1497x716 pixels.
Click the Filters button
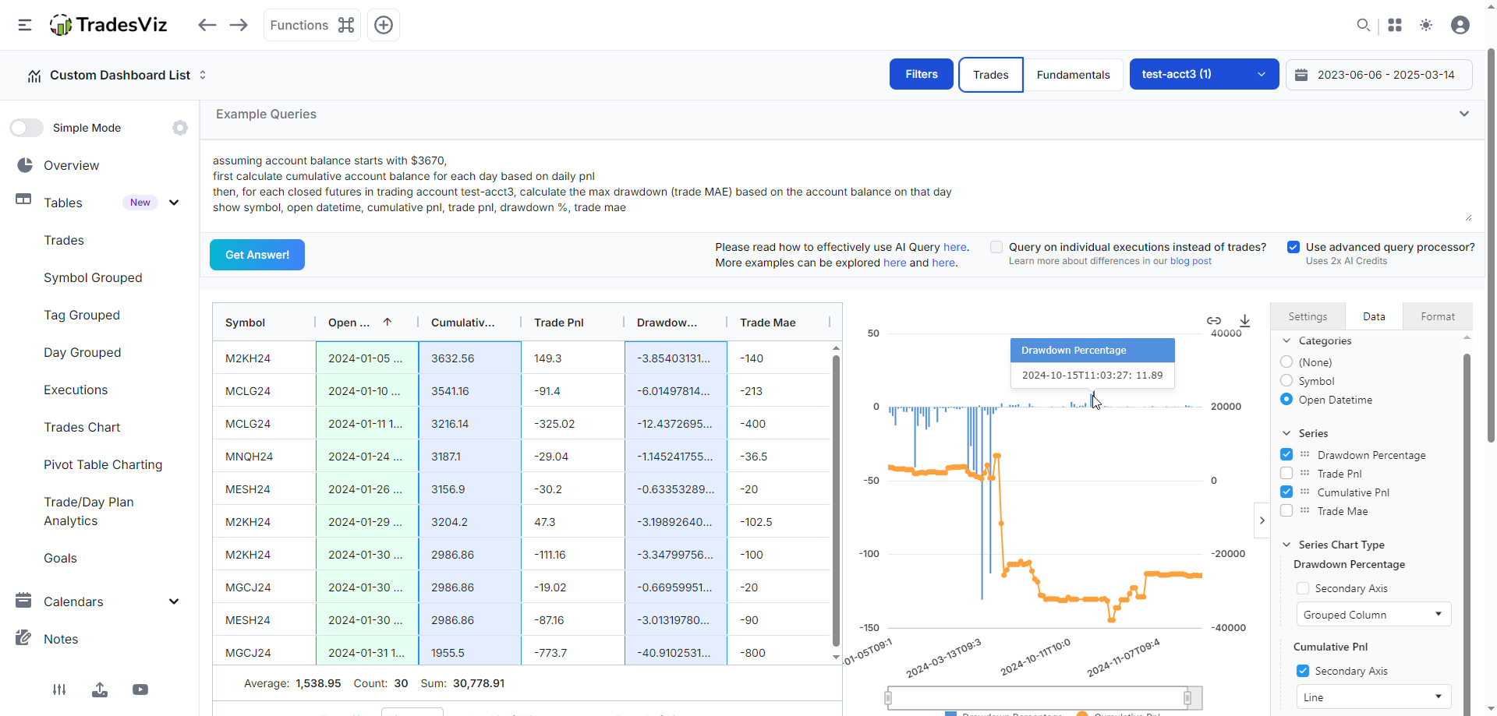coord(922,74)
